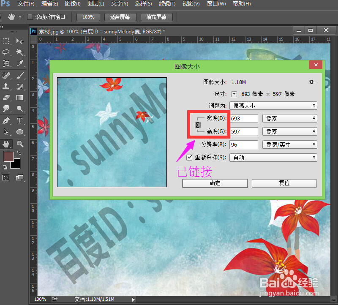
Task: Select the Ellipse shape tool
Action: click(x=20, y=132)
